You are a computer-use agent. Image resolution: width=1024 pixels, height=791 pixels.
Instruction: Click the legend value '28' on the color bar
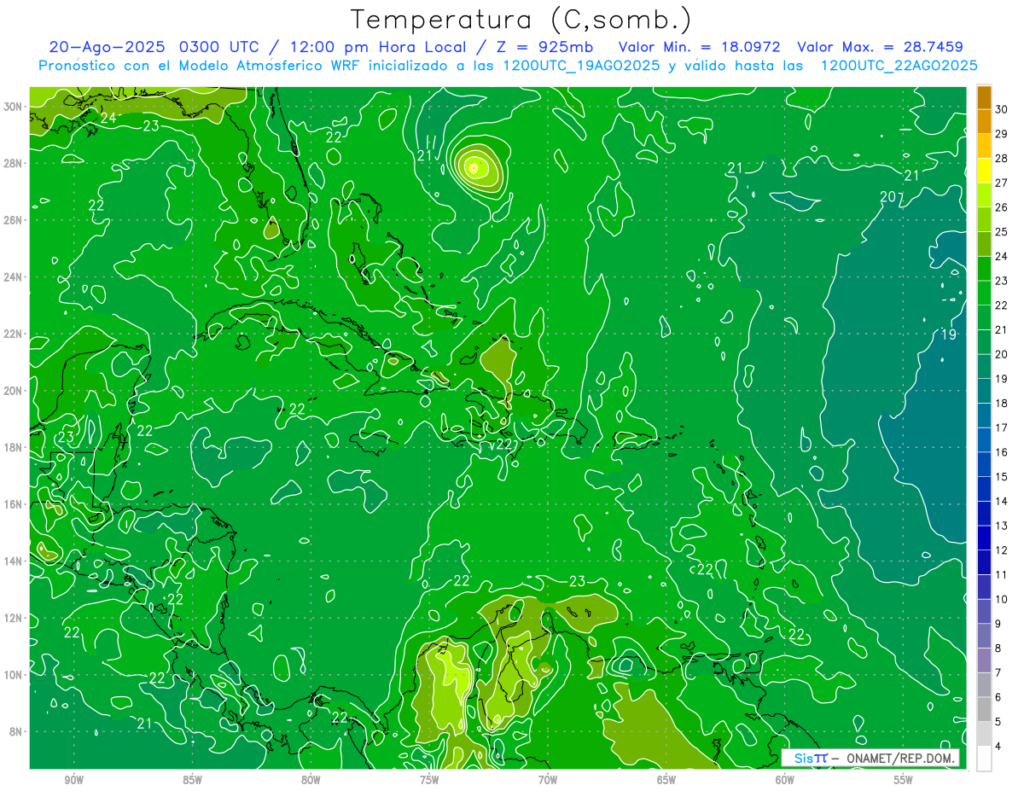[1001, 159]
